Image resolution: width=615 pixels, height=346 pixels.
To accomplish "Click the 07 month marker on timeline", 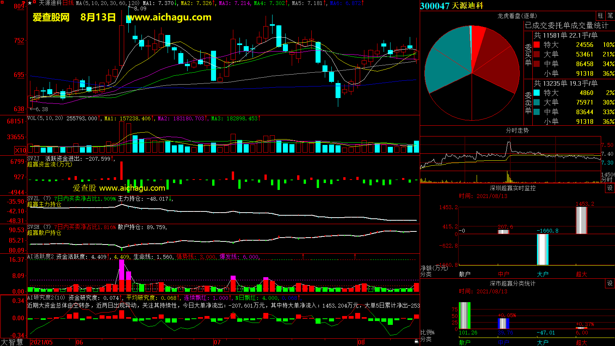I will pyautogui.click(x=217, y=342).
